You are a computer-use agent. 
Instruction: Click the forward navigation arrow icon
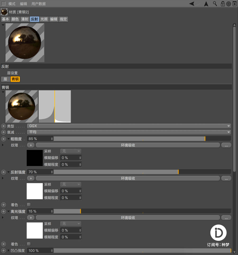(205, 4)
